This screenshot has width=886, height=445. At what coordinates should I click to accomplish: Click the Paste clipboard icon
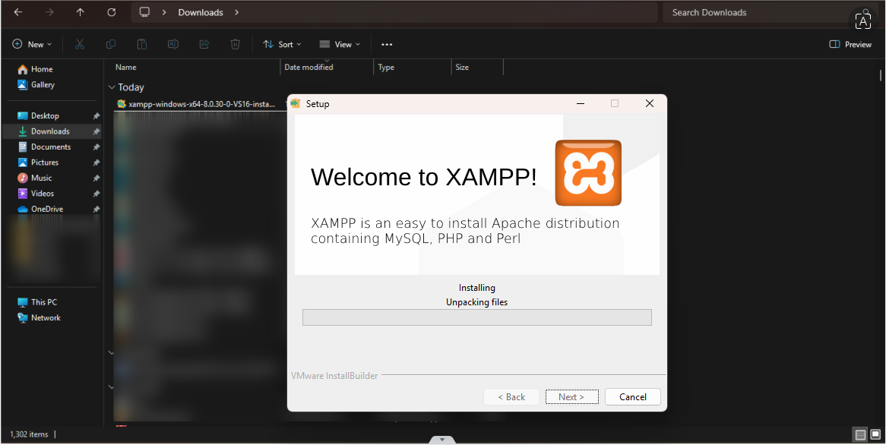pos(142,44)
